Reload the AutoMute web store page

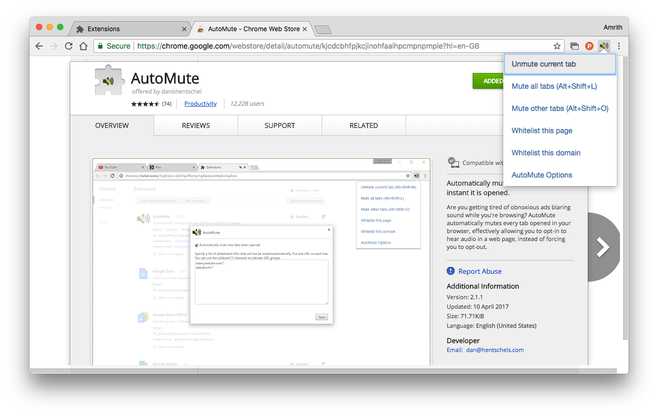69,46
